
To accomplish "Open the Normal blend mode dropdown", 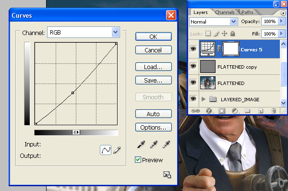I will click(x=214, y=22).
